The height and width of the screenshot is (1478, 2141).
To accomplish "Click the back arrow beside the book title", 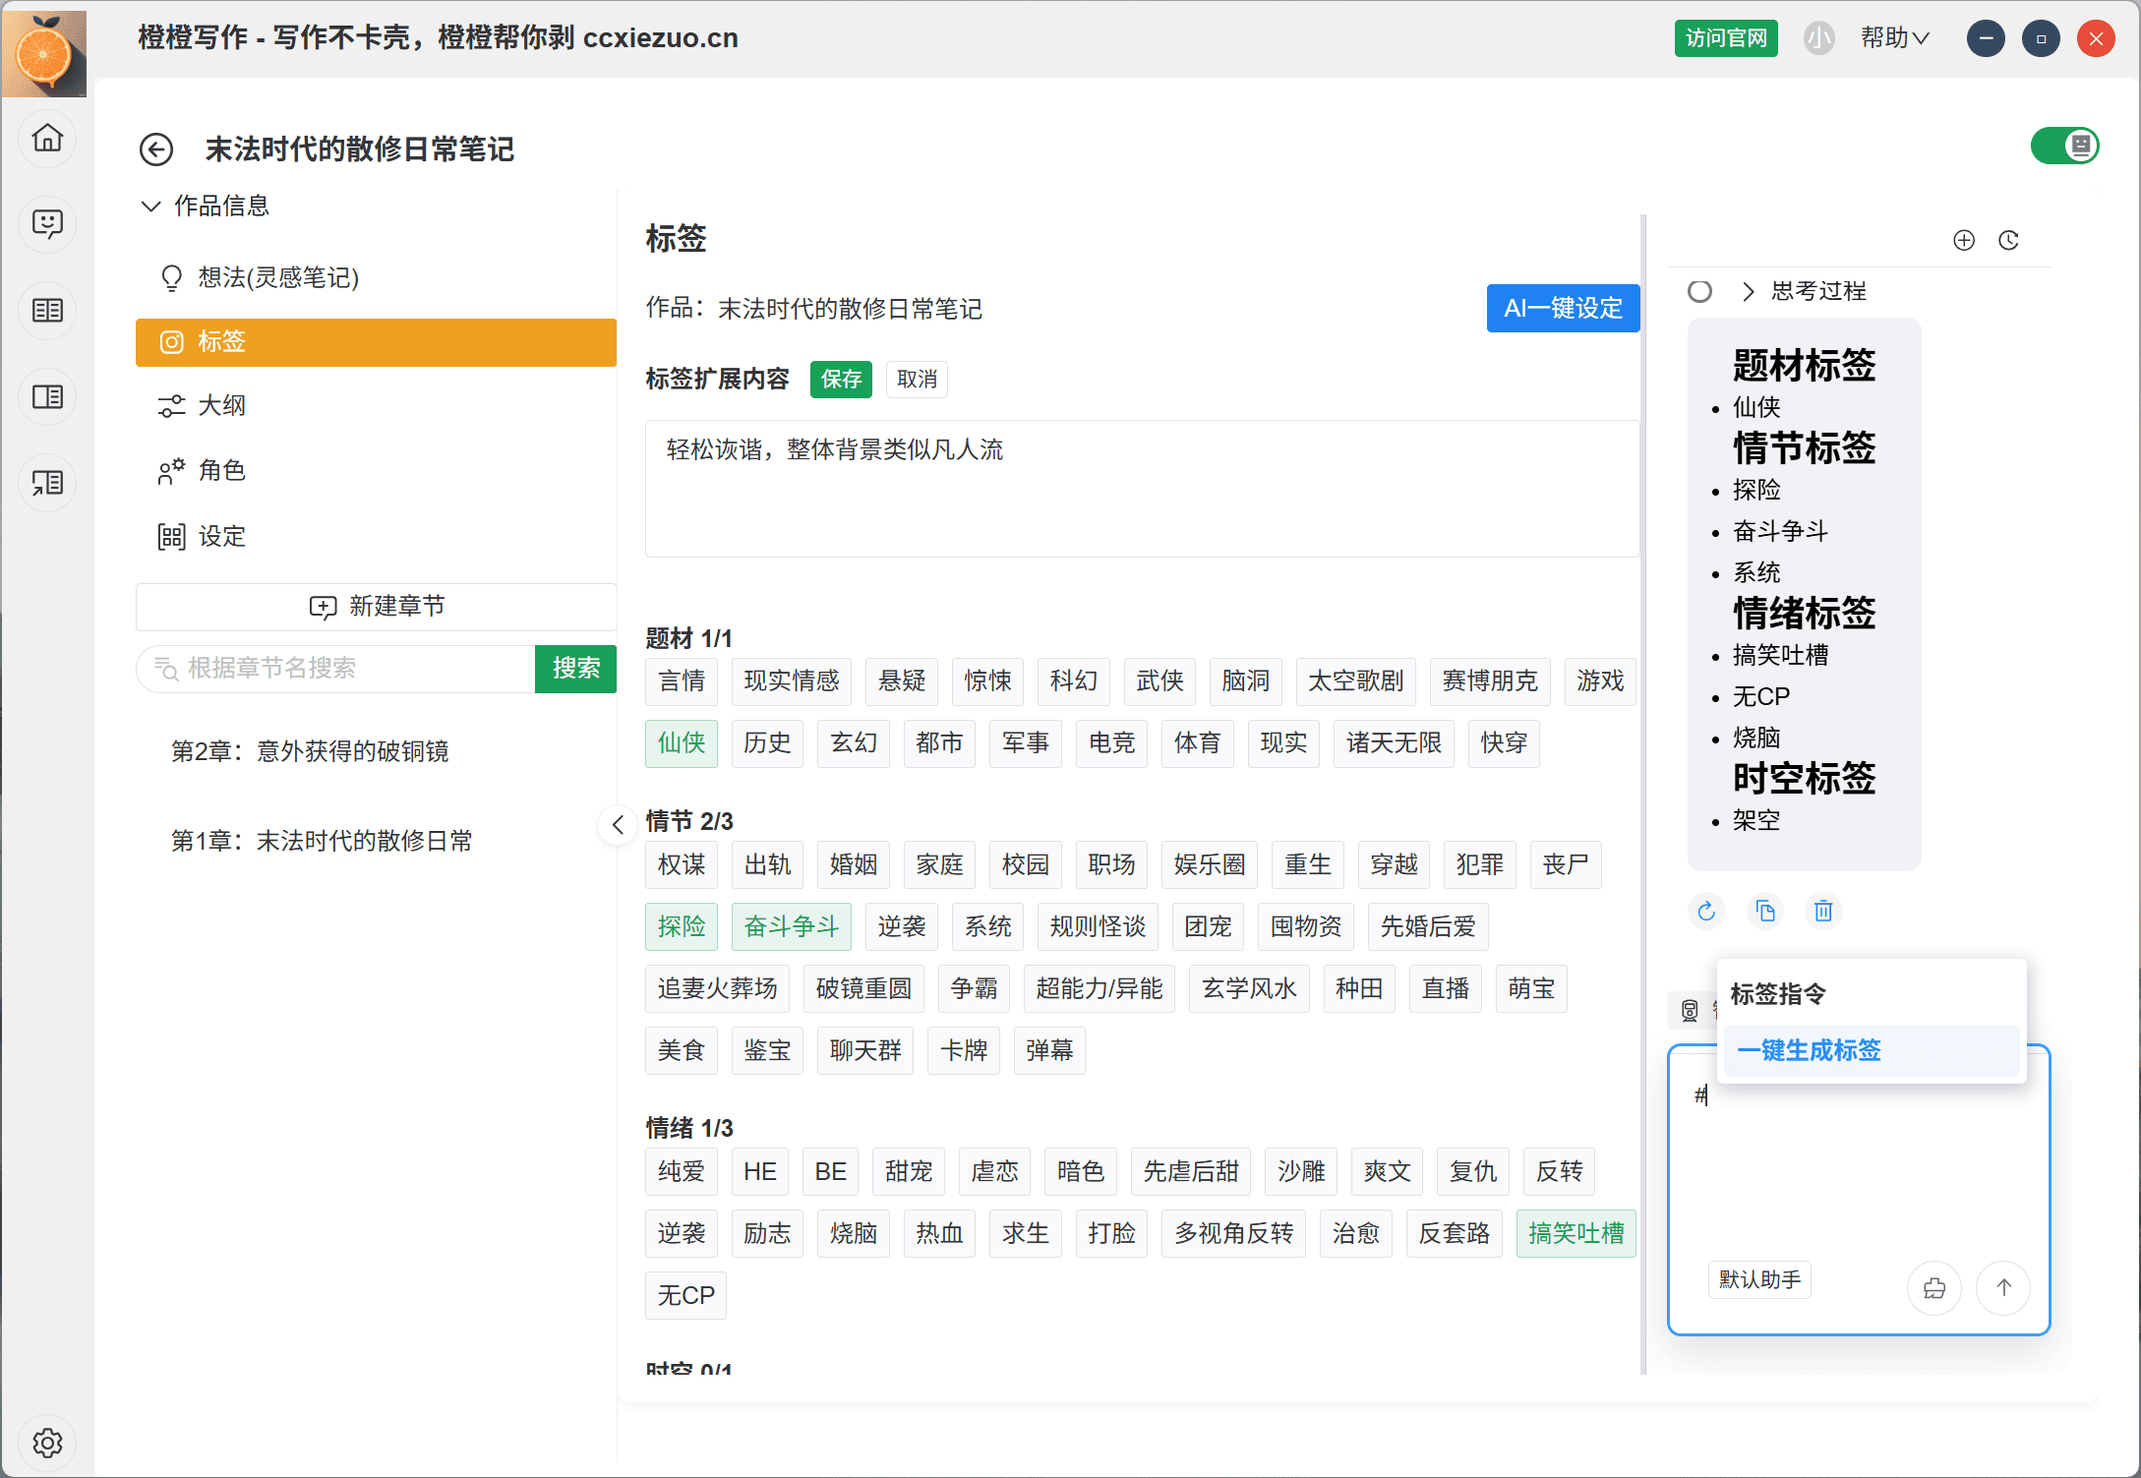I will point(156,149).
